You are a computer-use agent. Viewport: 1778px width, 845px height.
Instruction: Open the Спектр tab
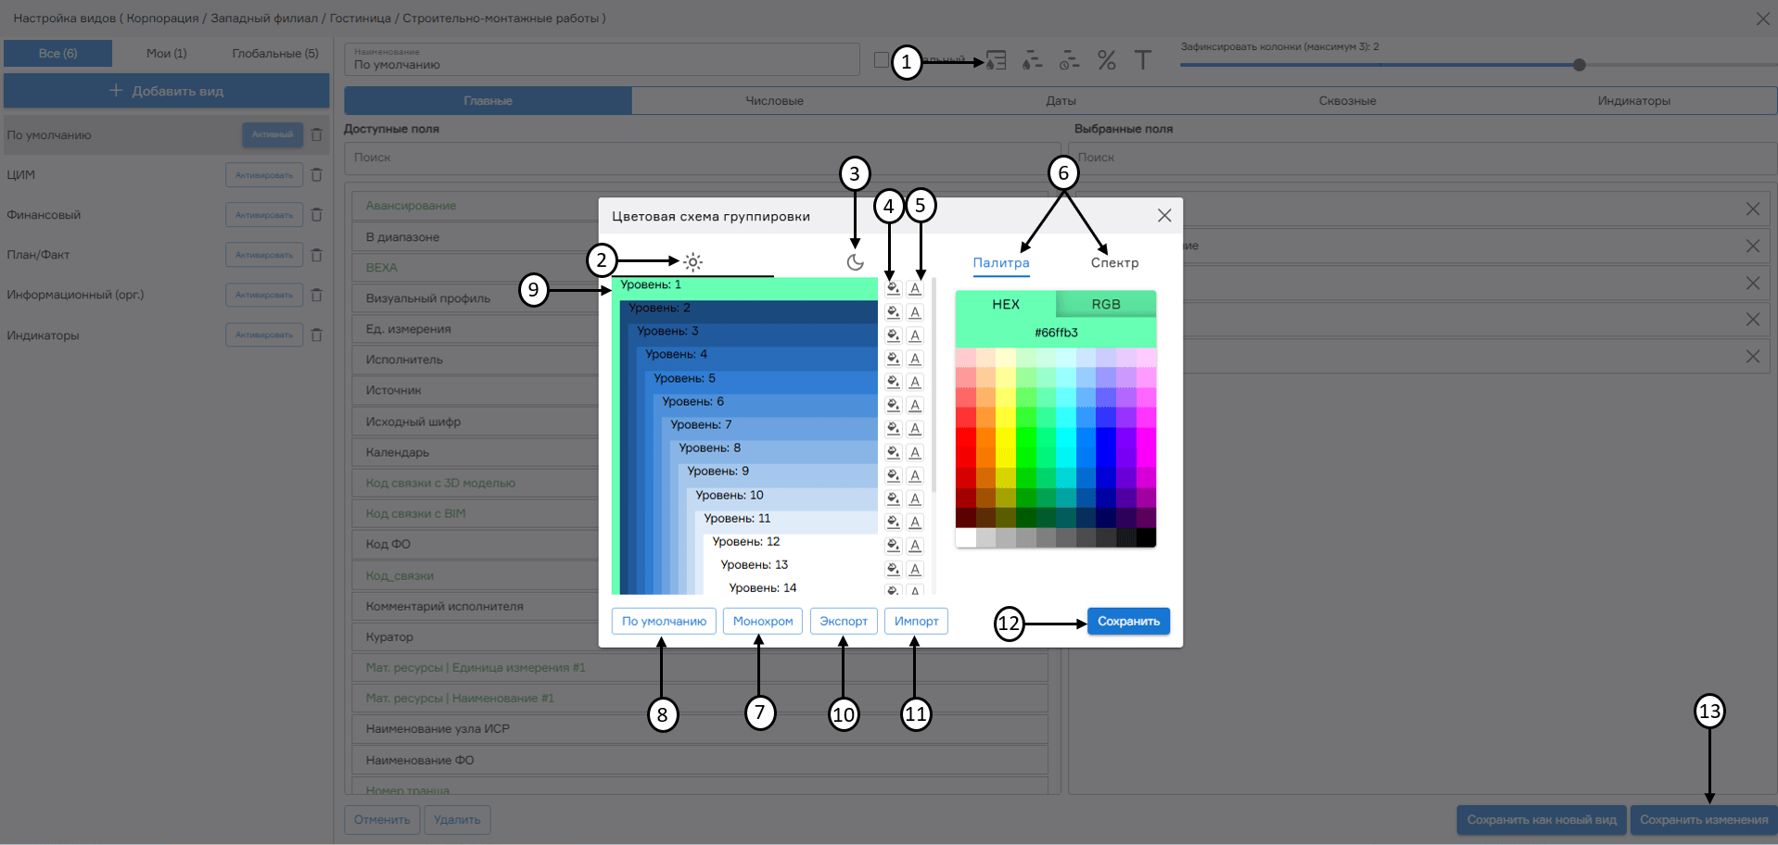pos(1114,263)
